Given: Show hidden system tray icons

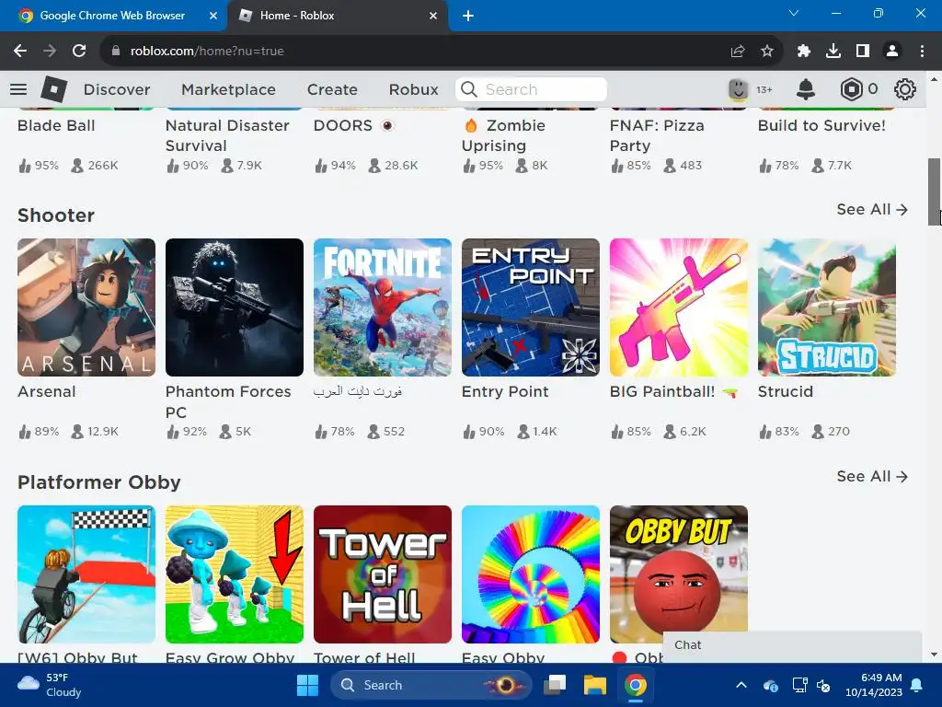Looking at the screenshot, I should pyautogui.click(x=741, y=685).
